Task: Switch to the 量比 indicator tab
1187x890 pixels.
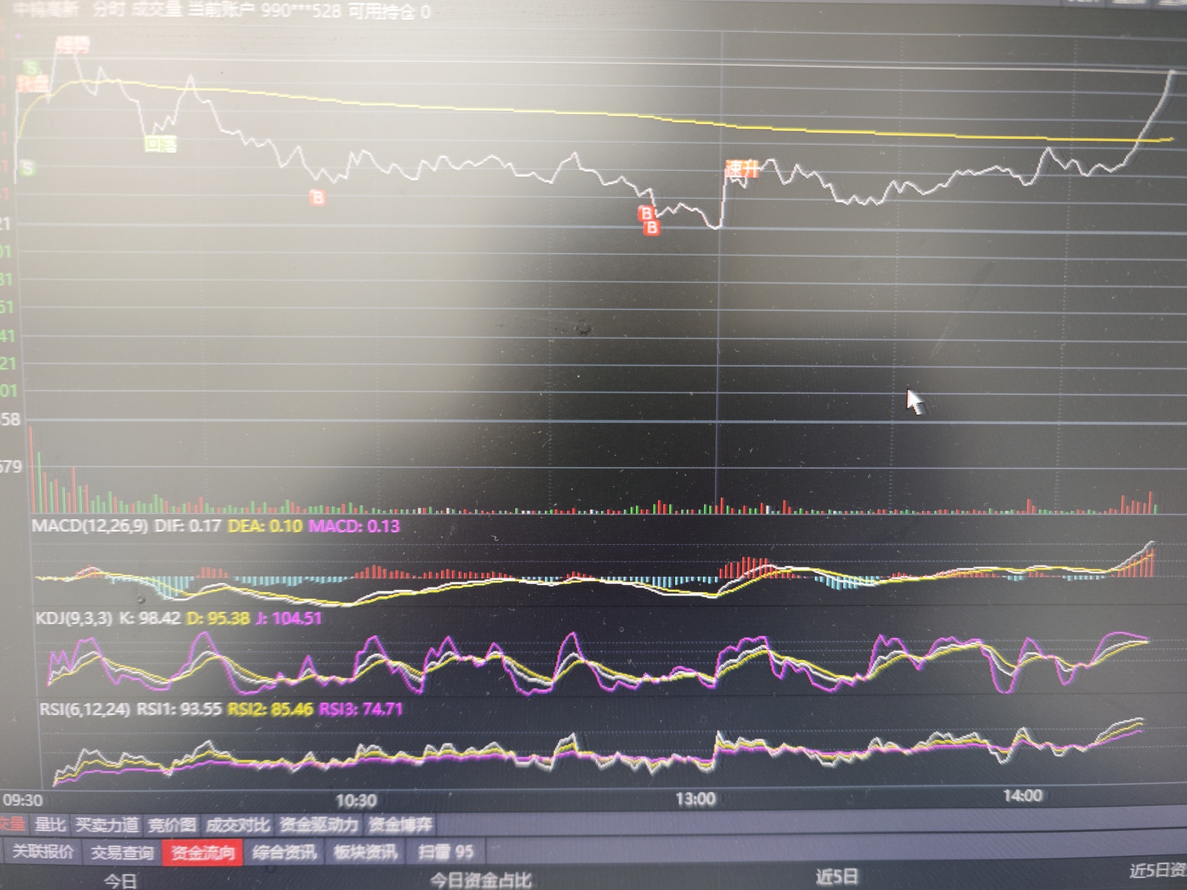Action: (x=50, y=824)
